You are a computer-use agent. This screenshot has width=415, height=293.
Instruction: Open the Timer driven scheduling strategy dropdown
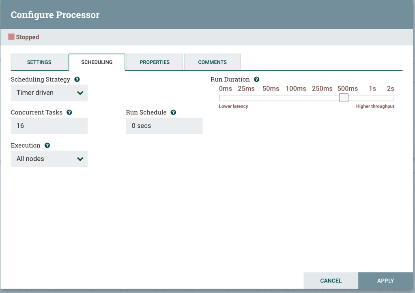point(49,93)
